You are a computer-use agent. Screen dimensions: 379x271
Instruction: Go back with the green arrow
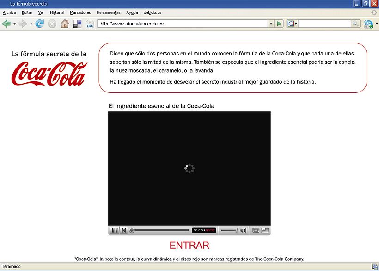[6, 24]
